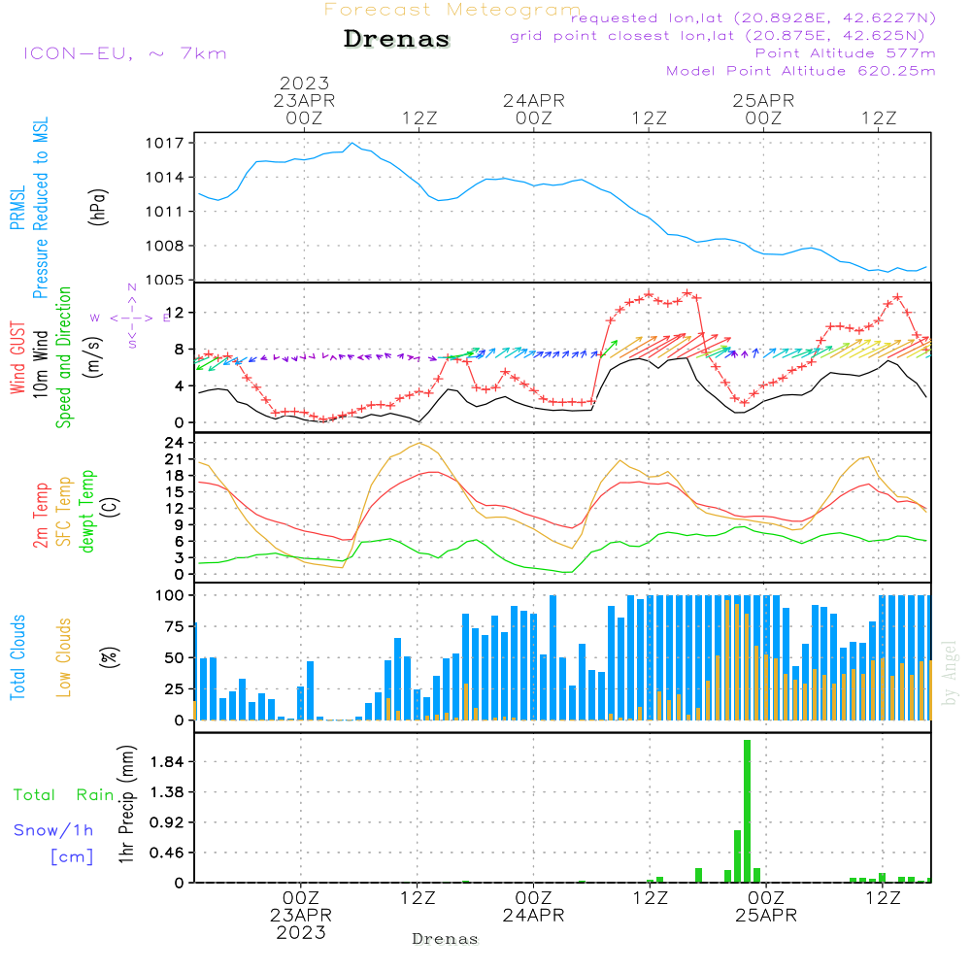Click the orange Low Clouds legend label
This screenshot has height=971, width=971.
point(64,656)
